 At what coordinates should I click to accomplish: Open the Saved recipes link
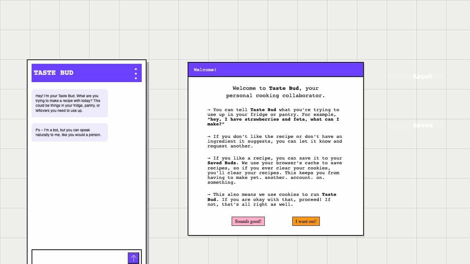point(423,125)
